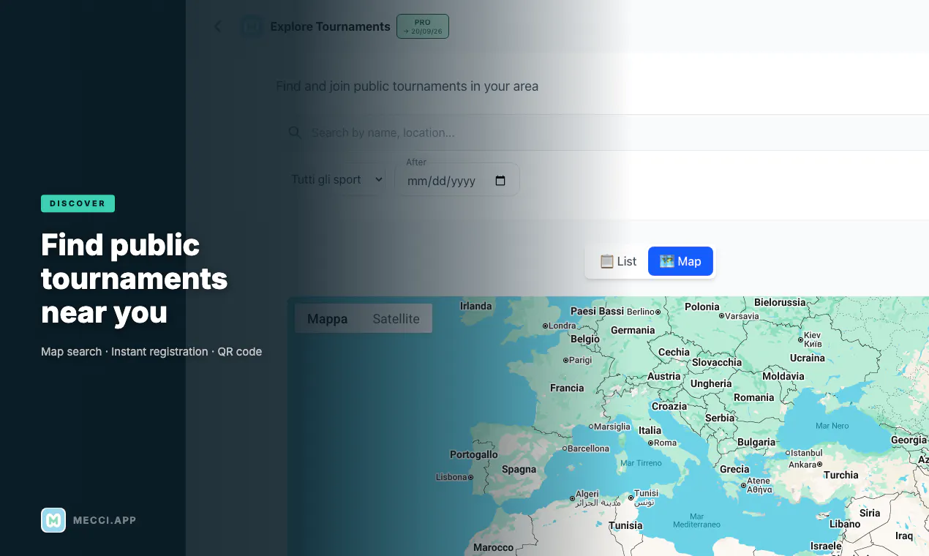Click Romania label on the map
This screenshot has width=929, height=556.
(x=753, y=397)
